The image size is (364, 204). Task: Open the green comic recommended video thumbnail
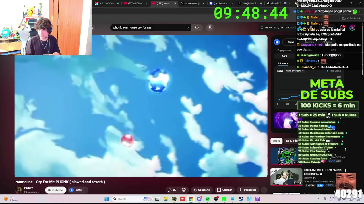[x=286, y=156]
